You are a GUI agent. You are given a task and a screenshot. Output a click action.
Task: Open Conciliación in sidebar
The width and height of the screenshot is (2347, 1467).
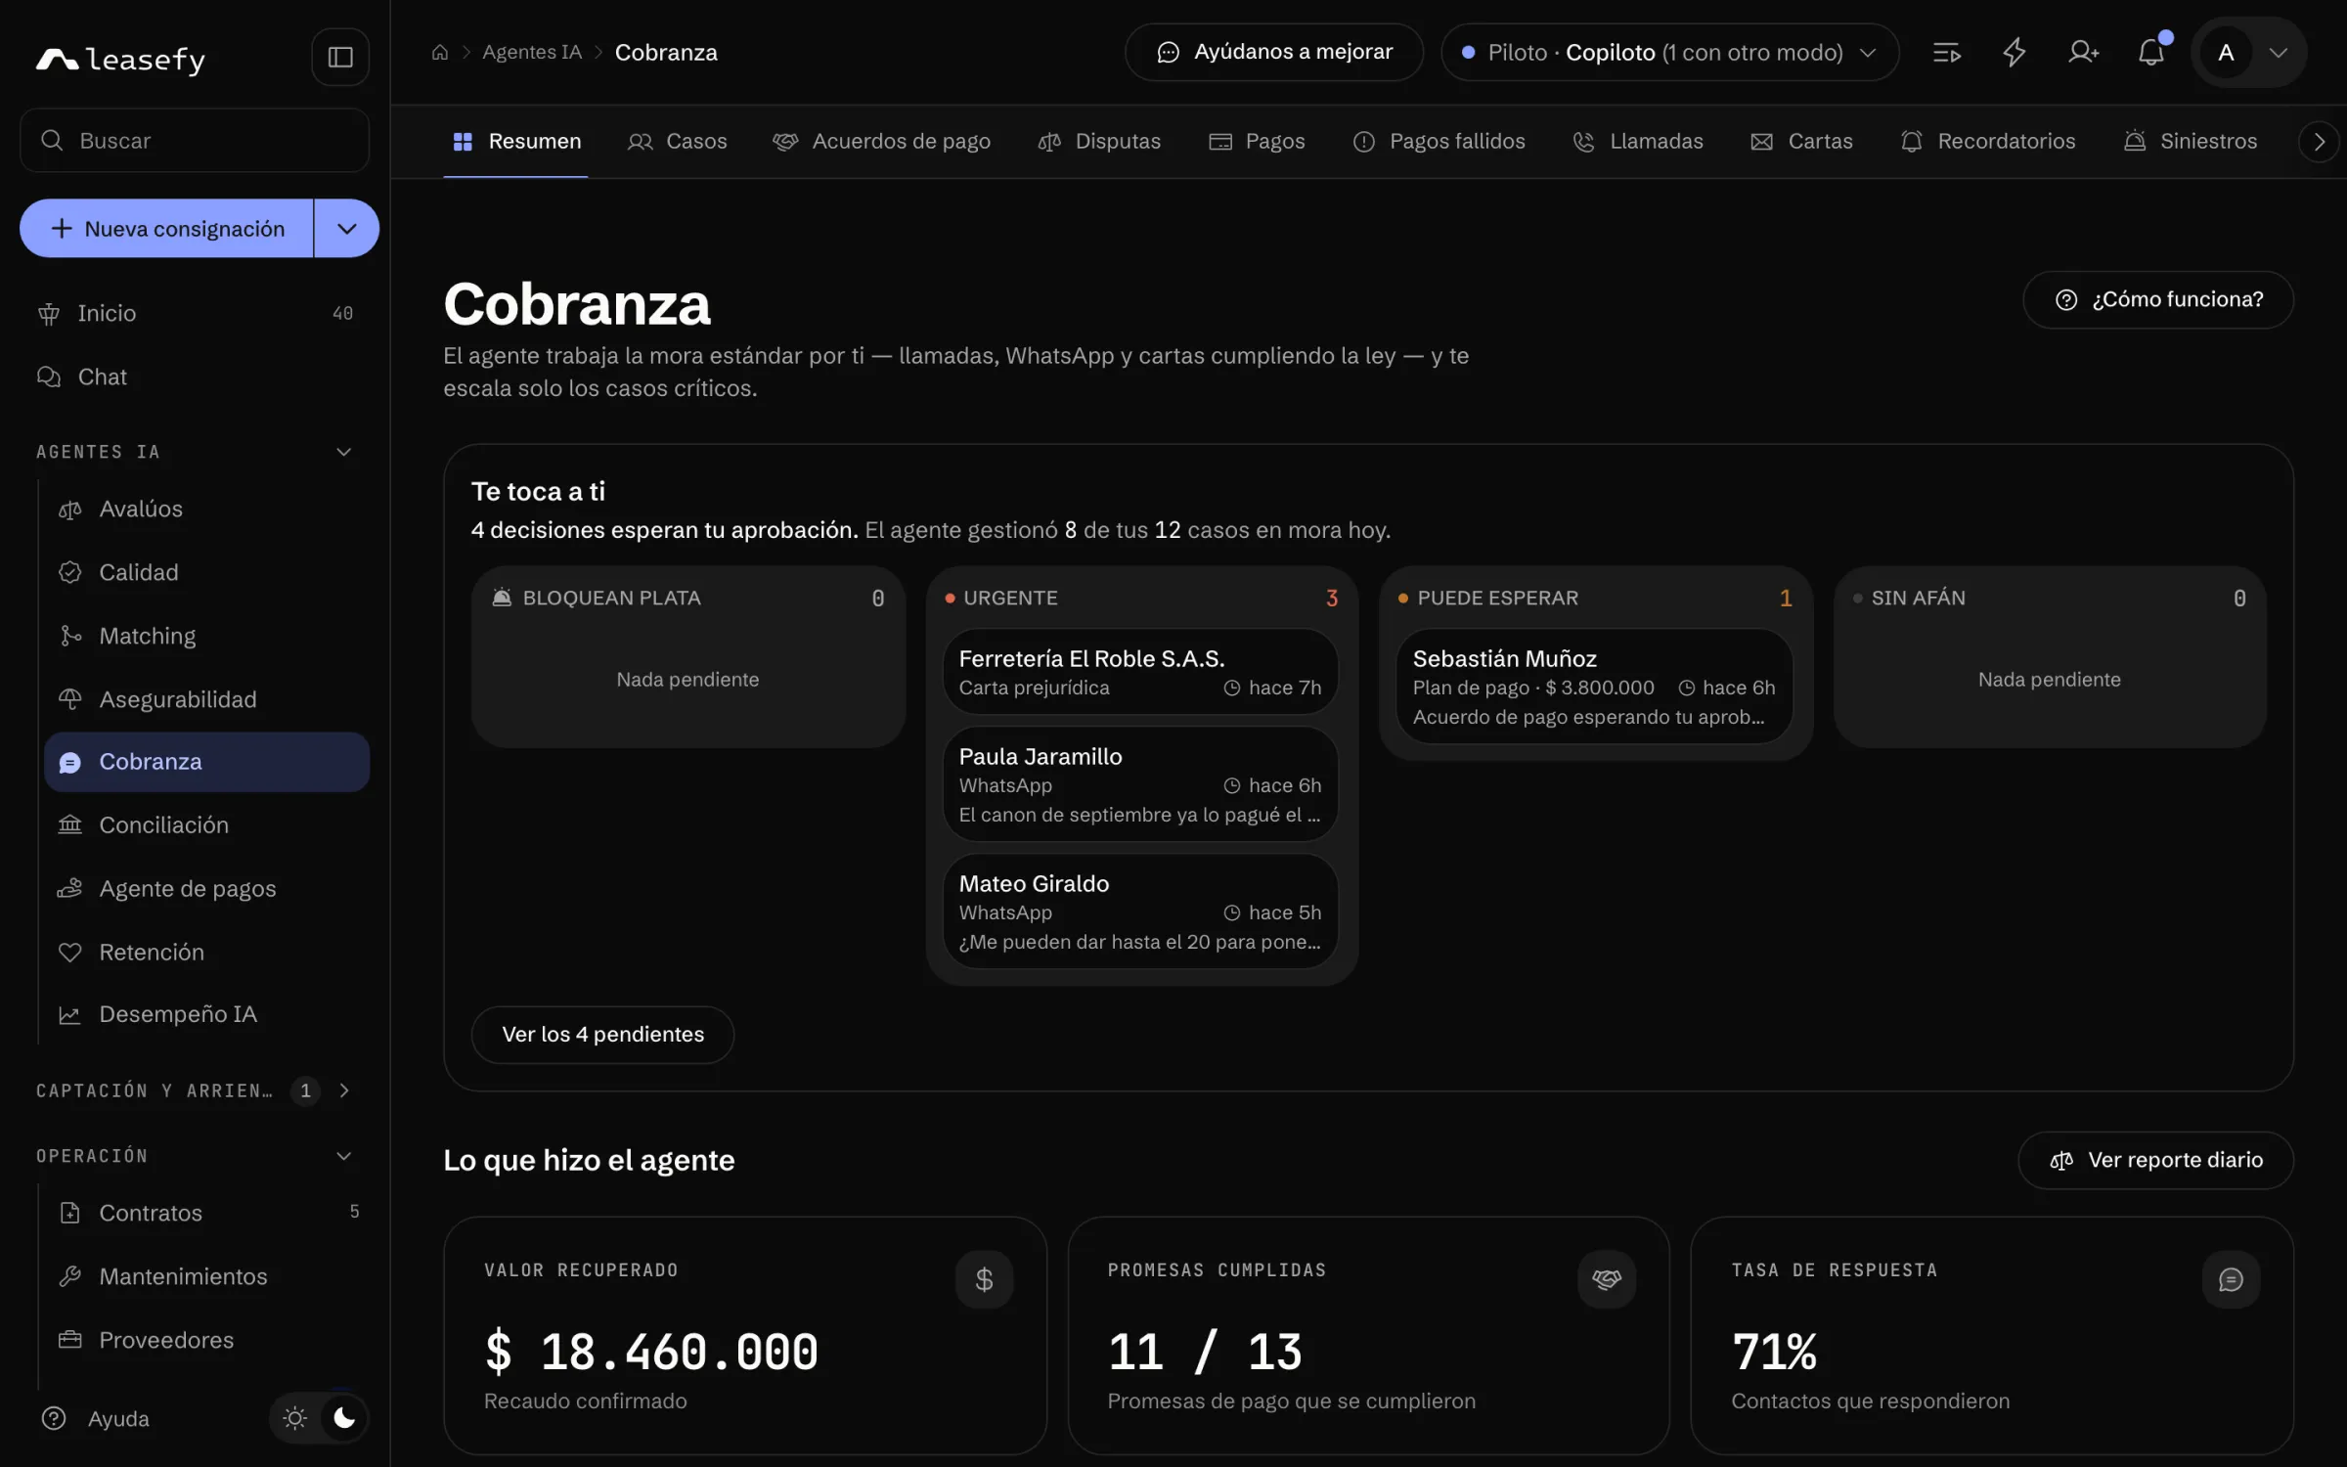[x=207, y=824]
